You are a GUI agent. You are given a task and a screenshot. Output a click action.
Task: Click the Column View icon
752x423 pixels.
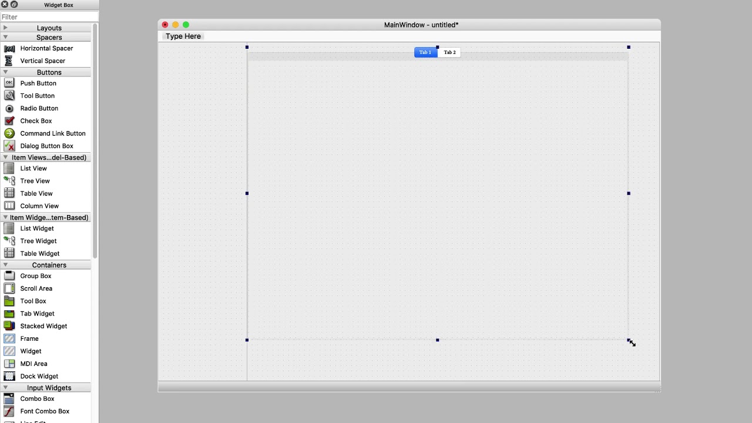tap(9, 206)
